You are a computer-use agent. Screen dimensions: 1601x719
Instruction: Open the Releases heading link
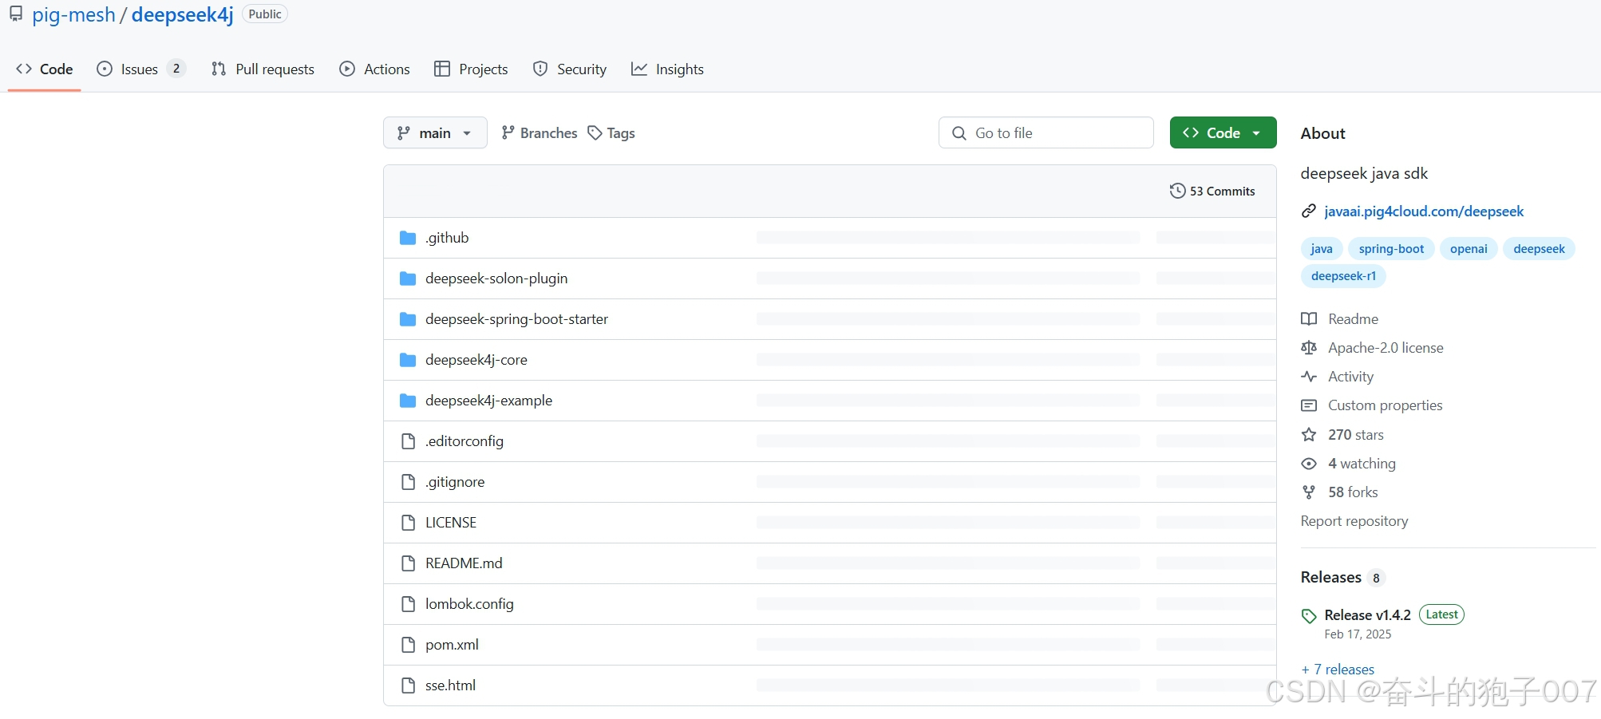[1330, 577]
